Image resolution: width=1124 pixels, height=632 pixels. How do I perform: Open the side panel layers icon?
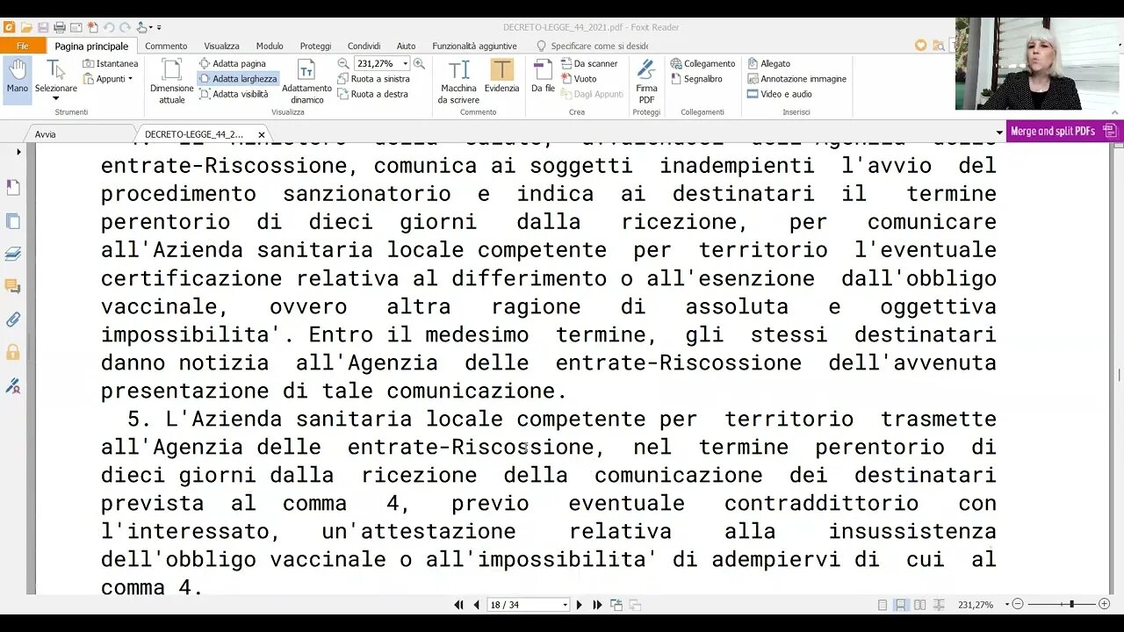pyautogui.click(x=13, y=254)
